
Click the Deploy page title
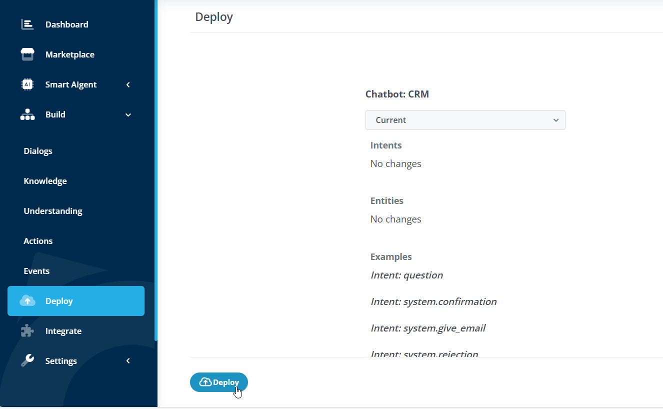(x=214, y=17)
